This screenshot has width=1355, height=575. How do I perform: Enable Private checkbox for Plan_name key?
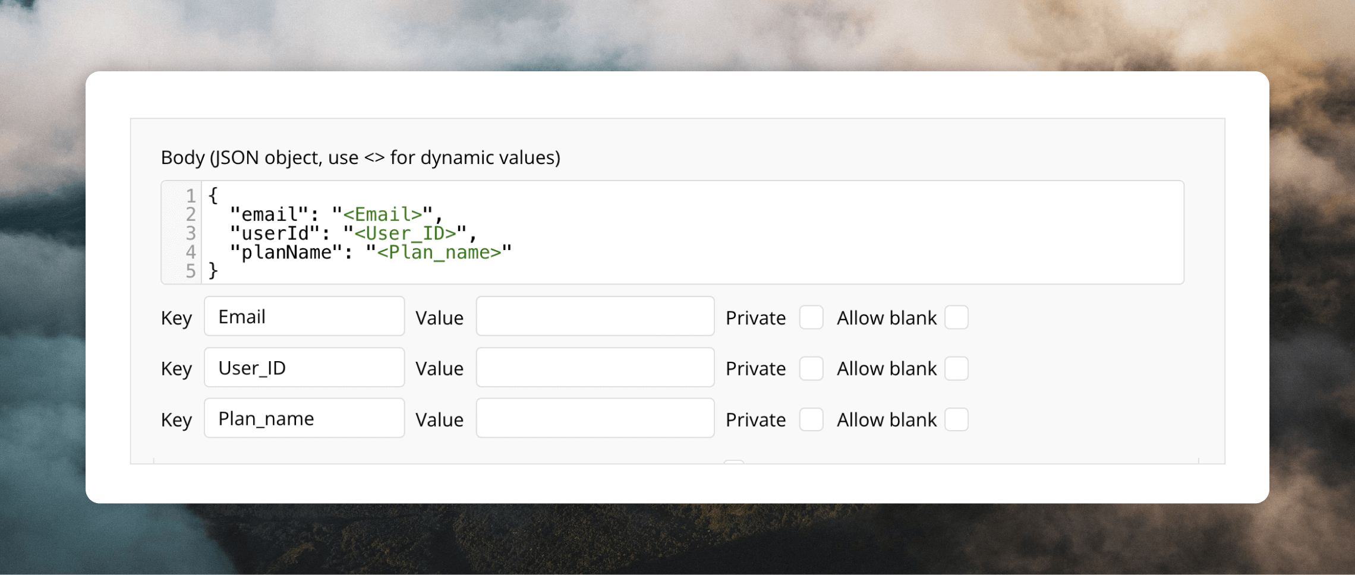(x=811, y=419)
